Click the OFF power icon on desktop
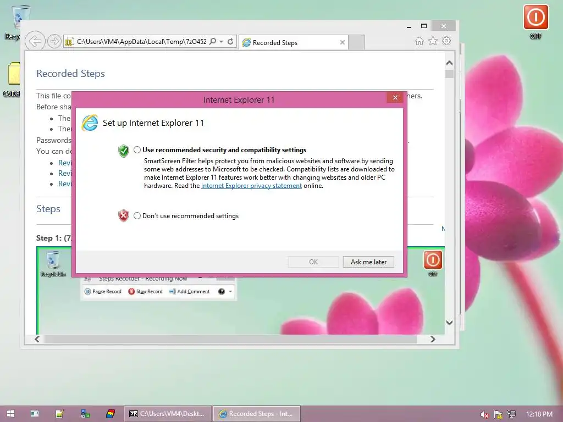 click(x=536, y=17)
